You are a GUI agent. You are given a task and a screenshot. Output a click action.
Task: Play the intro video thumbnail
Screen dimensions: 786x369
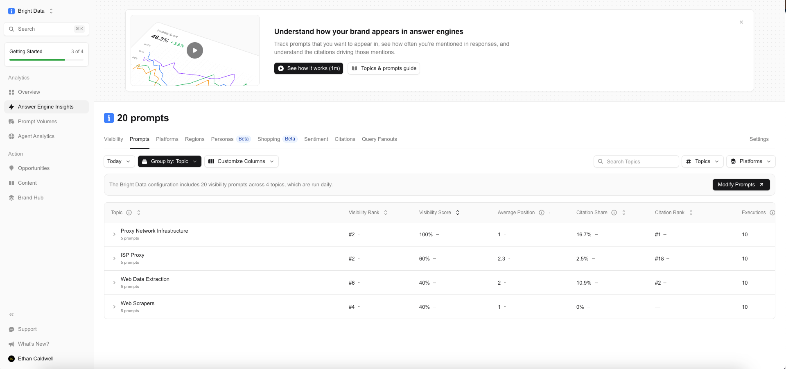(x=195, y=50)
